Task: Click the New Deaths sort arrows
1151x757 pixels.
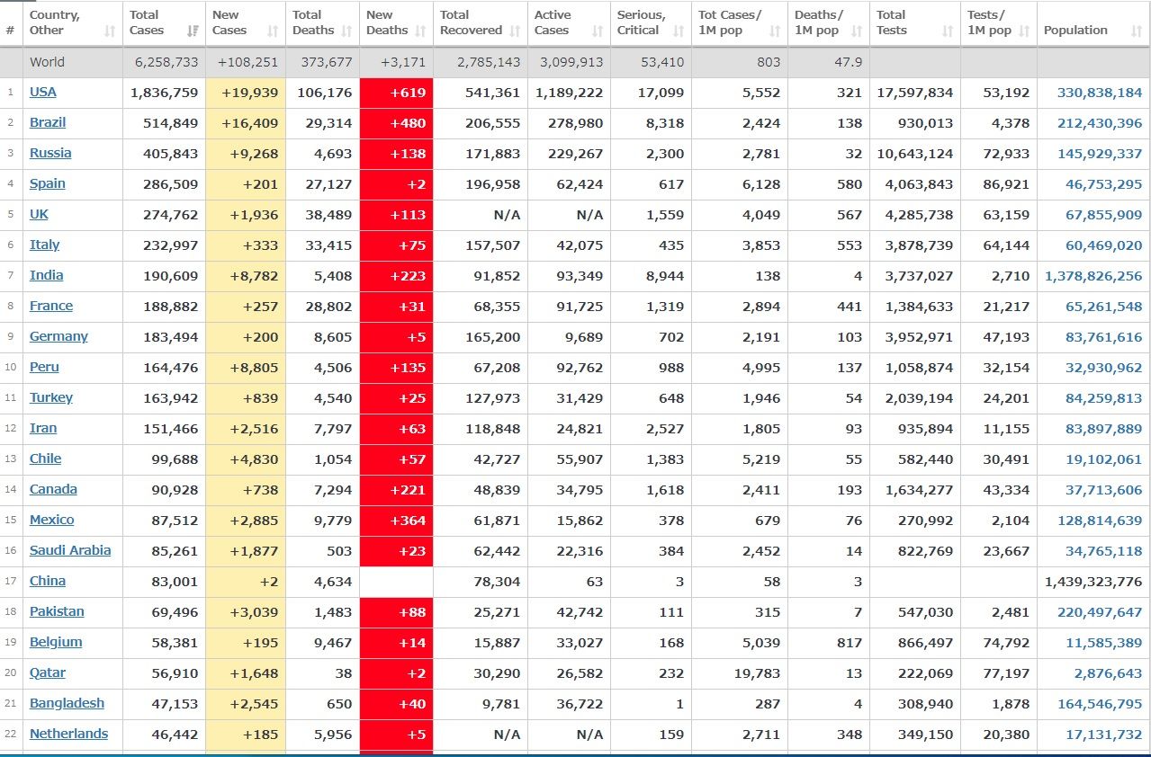Action: click(420, 31)
